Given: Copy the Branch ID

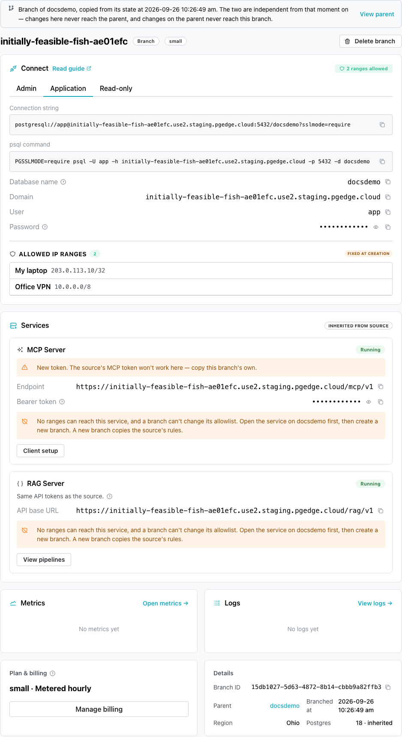Looking at the screenshot, I should [x=388, y=687].
